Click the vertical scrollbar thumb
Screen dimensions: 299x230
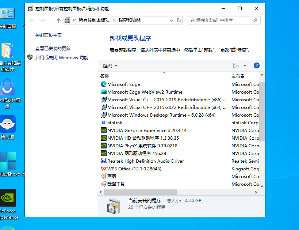[x=262, y=111]
